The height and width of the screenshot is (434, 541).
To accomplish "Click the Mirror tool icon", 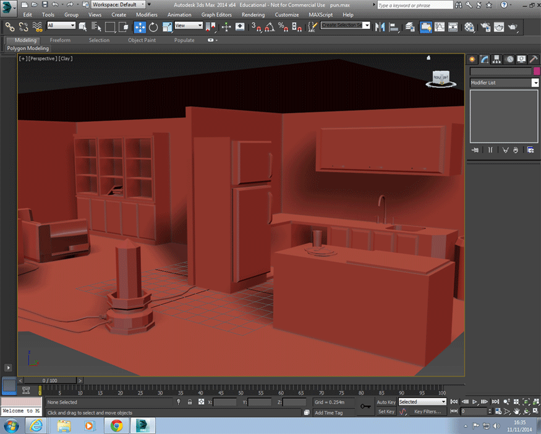I will coord(380,27).
